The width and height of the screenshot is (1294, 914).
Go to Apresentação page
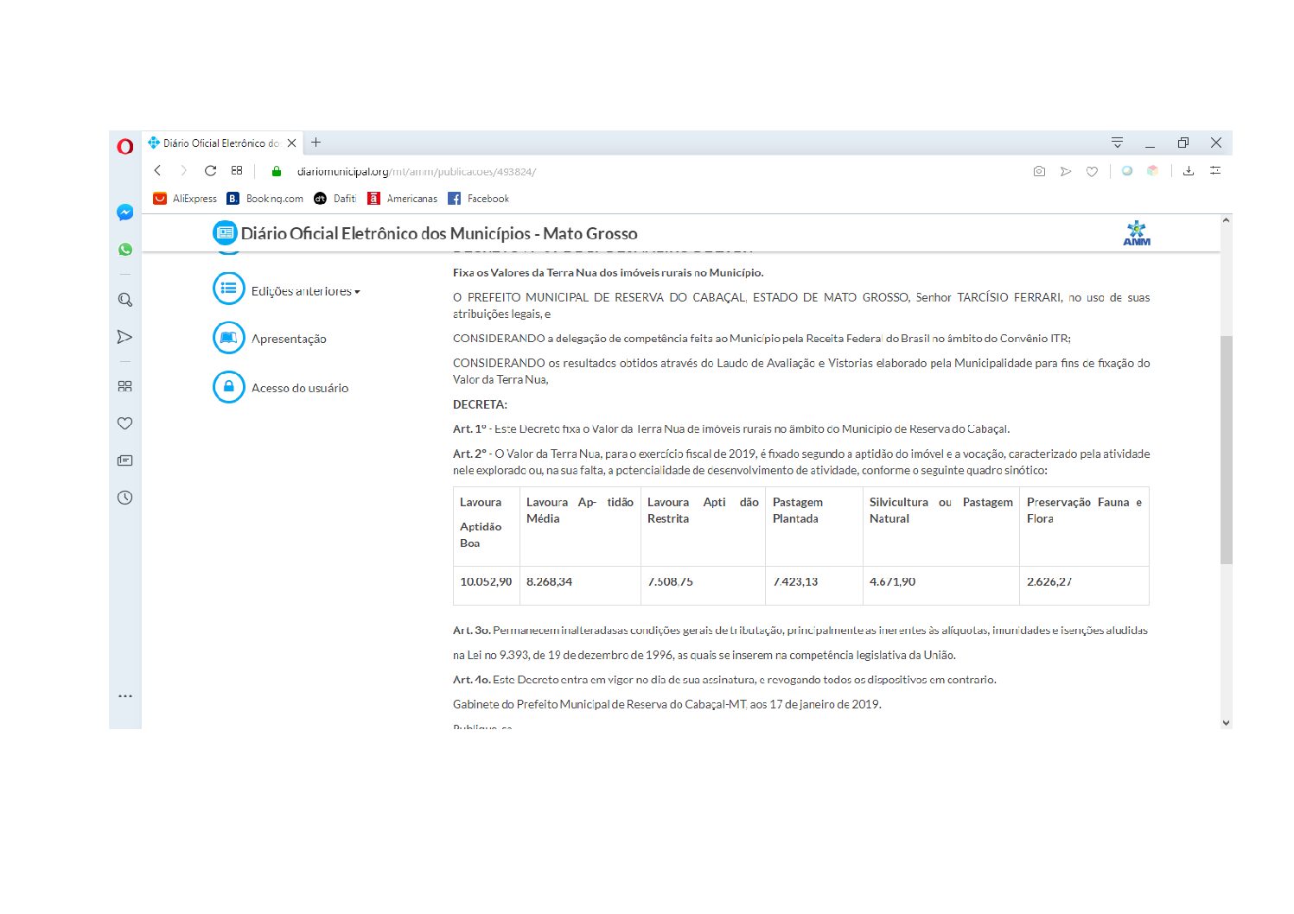[x=288, y=339]
